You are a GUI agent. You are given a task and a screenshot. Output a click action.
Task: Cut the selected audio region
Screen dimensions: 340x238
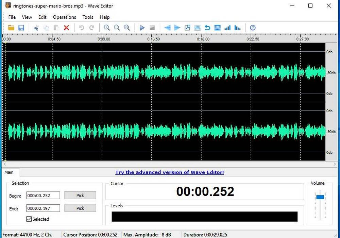(36, 28)
